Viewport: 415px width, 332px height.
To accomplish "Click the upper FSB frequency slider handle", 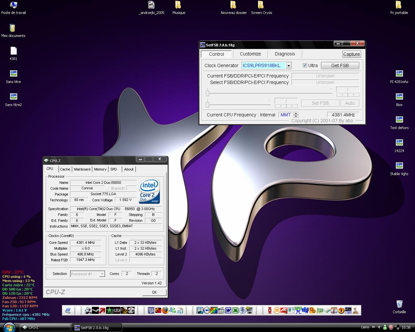I will coord(207,93).
